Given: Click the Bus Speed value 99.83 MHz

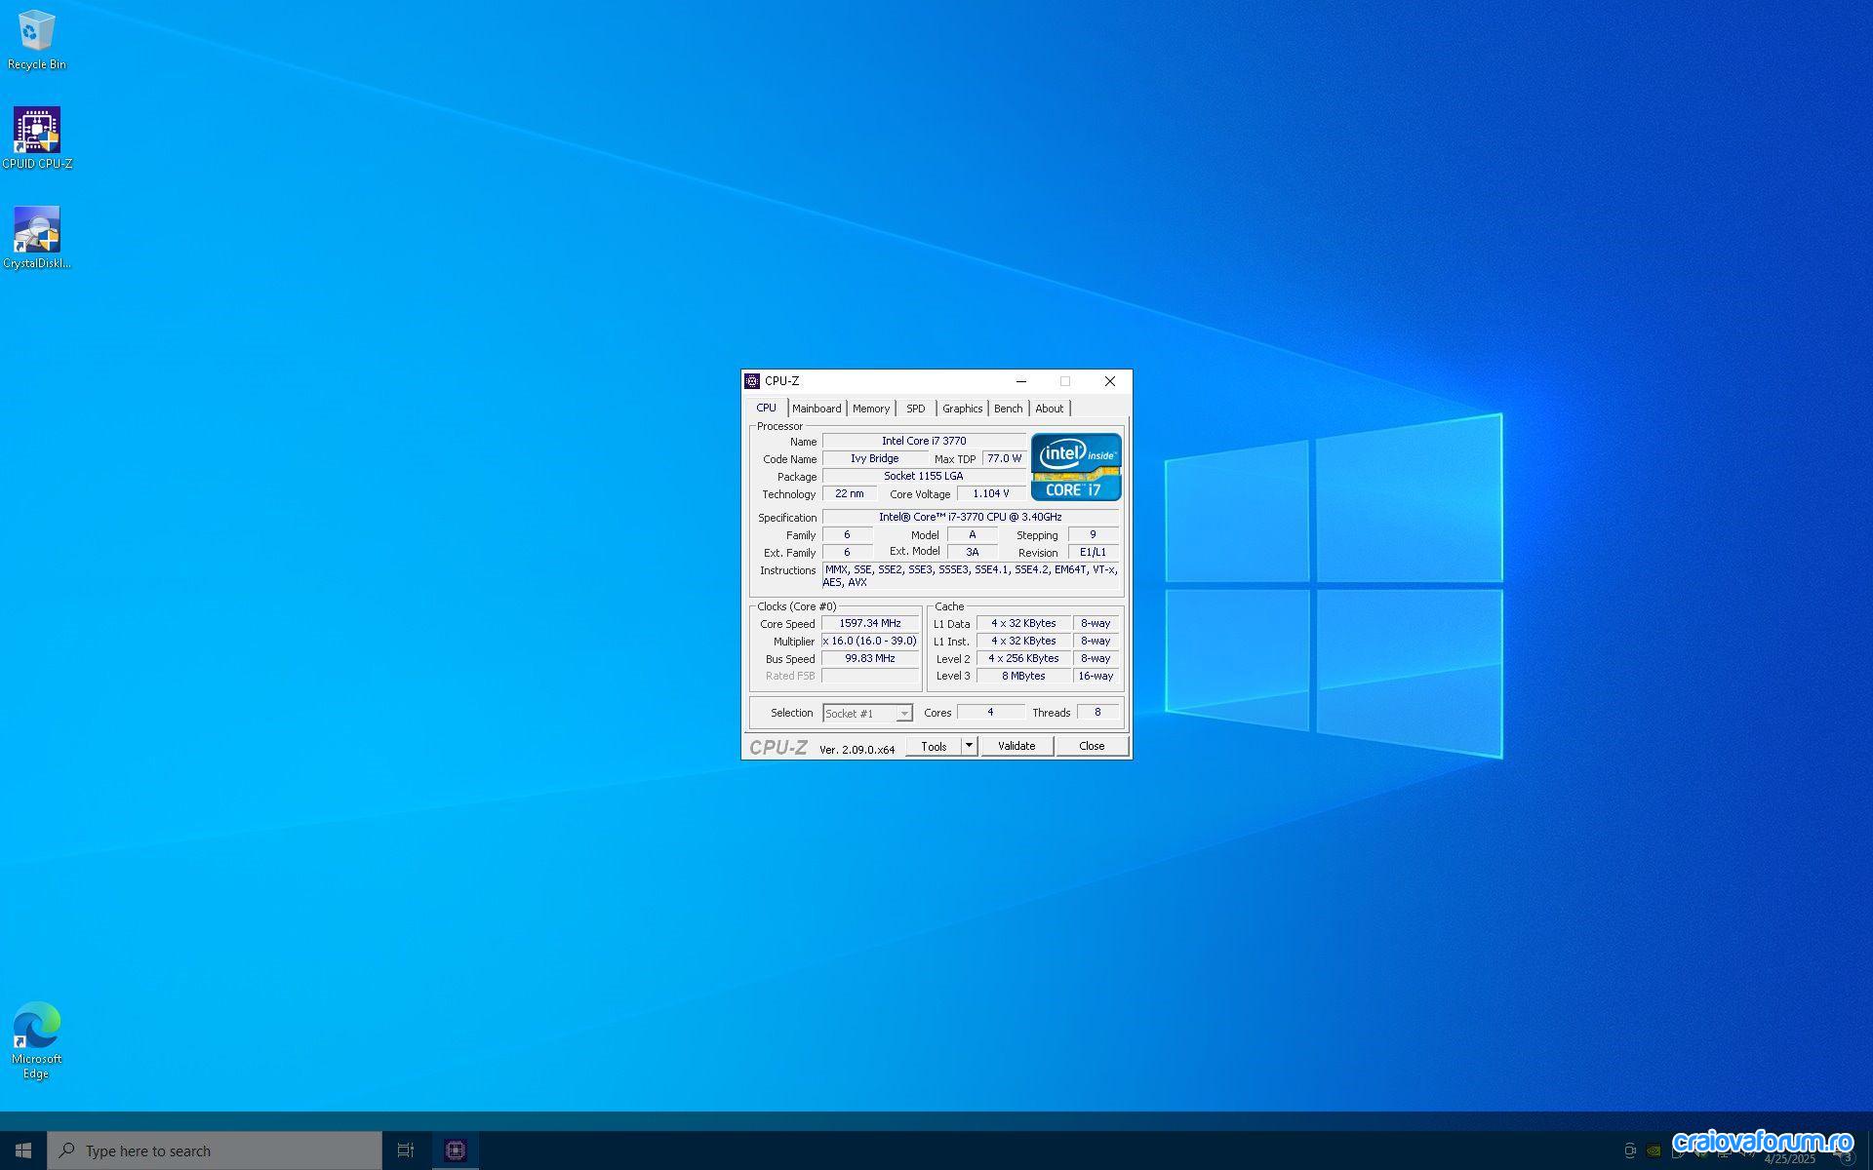Looking at the screenshot, I should pyautogui.click(x=869, y=658).
